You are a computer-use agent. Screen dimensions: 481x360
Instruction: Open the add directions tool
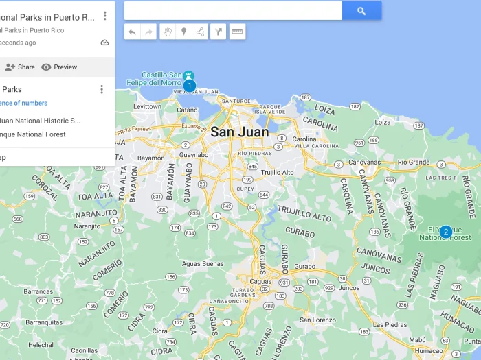click(218, 32)
